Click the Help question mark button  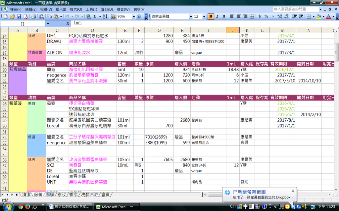(x=139, y=17)
